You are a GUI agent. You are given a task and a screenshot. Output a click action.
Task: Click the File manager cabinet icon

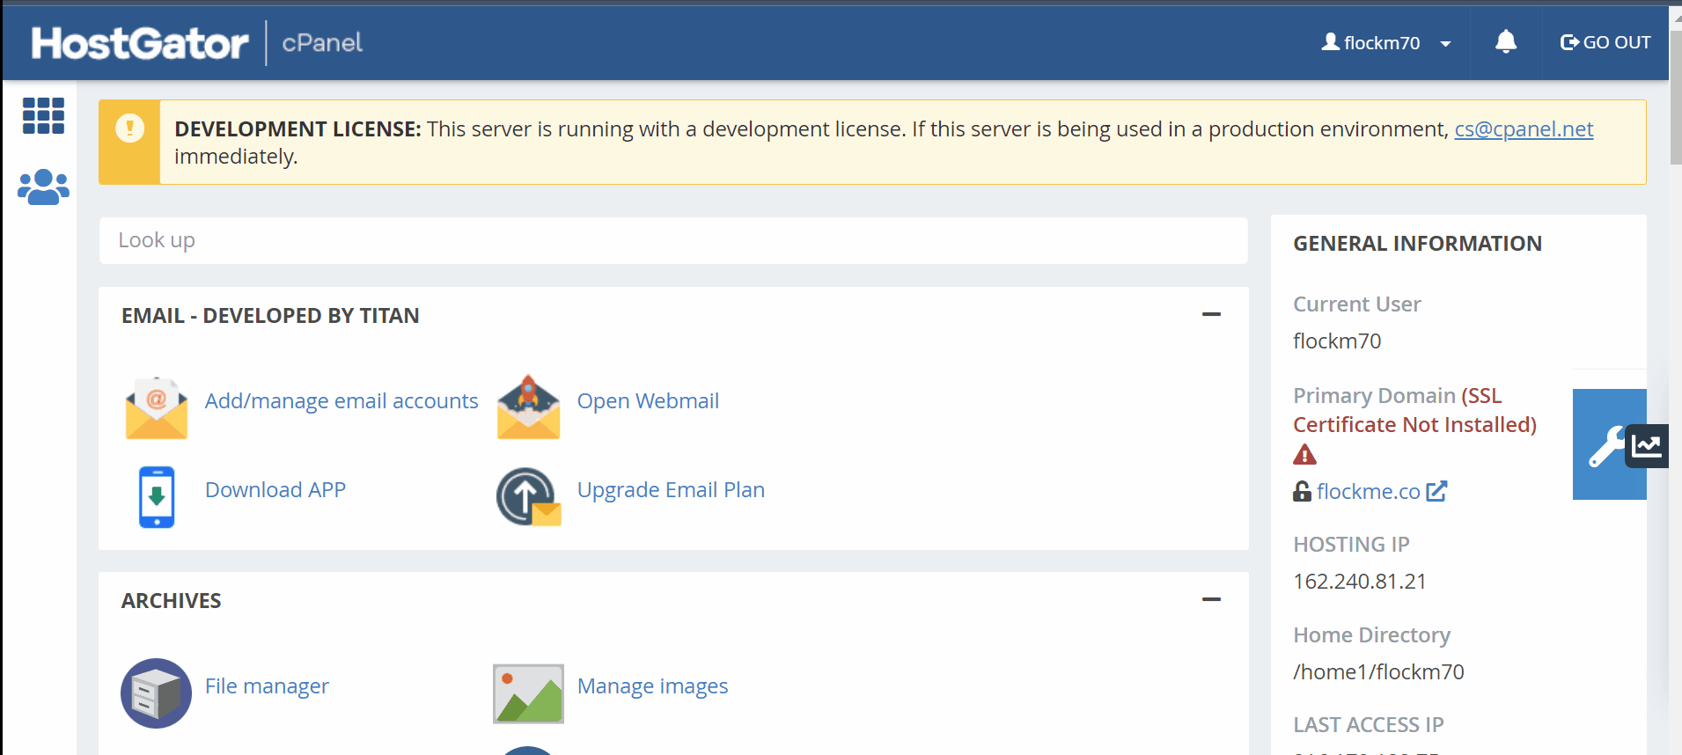pyautogui.click(x=156, y=693)
